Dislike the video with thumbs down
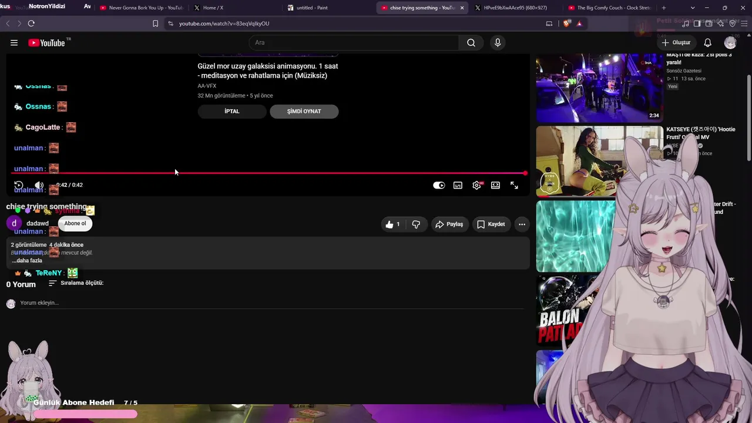The image size is (752, 423). coord(416,224)
